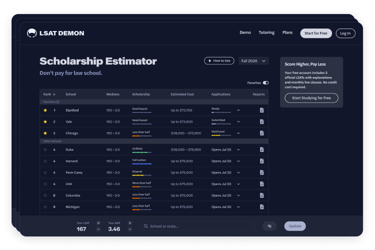Open Michigan's report document icon
This screenshot has width=375, height=250.
point(262,207)
